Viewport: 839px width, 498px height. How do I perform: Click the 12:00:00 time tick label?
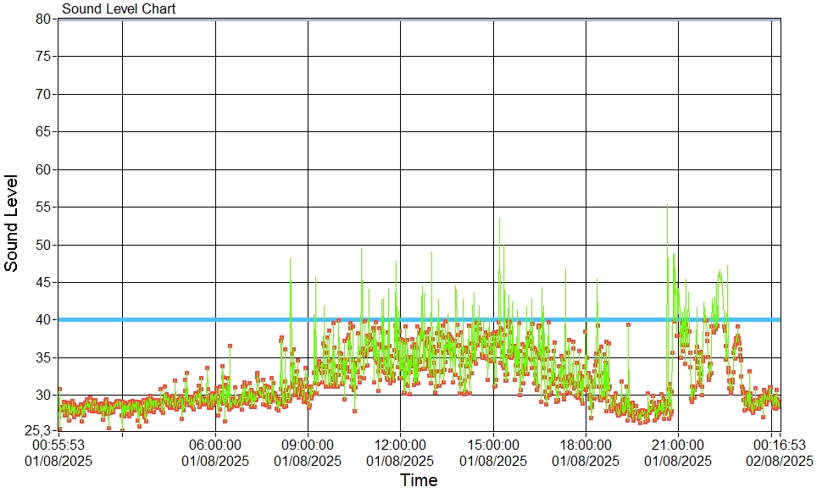tap(400, 444)
